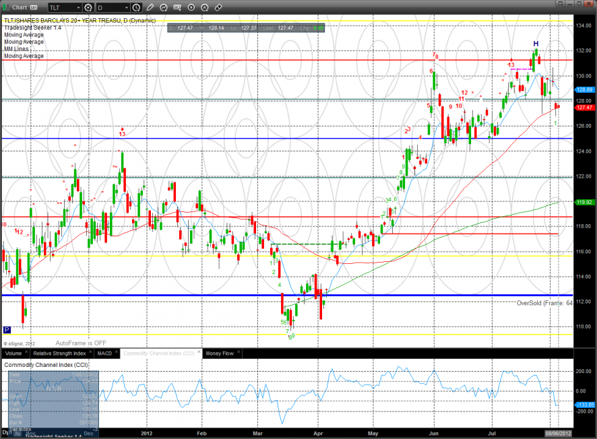Viewport: 597px width, 439px height.
Task: Click the interval clock icon
Action: [136, 8]
